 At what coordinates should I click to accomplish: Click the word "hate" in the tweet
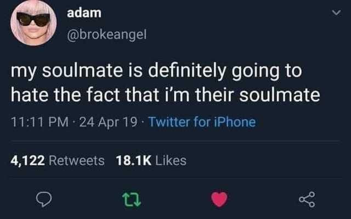(x=30, y=96)
